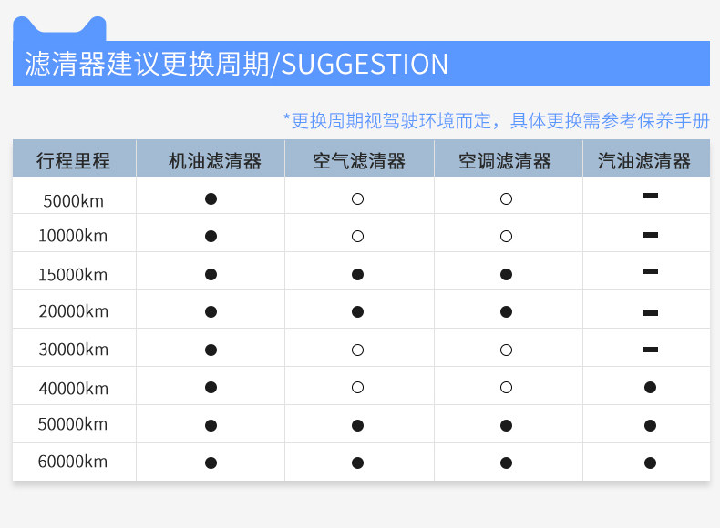This screenshot has width=720, height=528.
Task: Click the 滤清器建议更换周期/SUGGESTION title banner
Action: tap(237, 64)
